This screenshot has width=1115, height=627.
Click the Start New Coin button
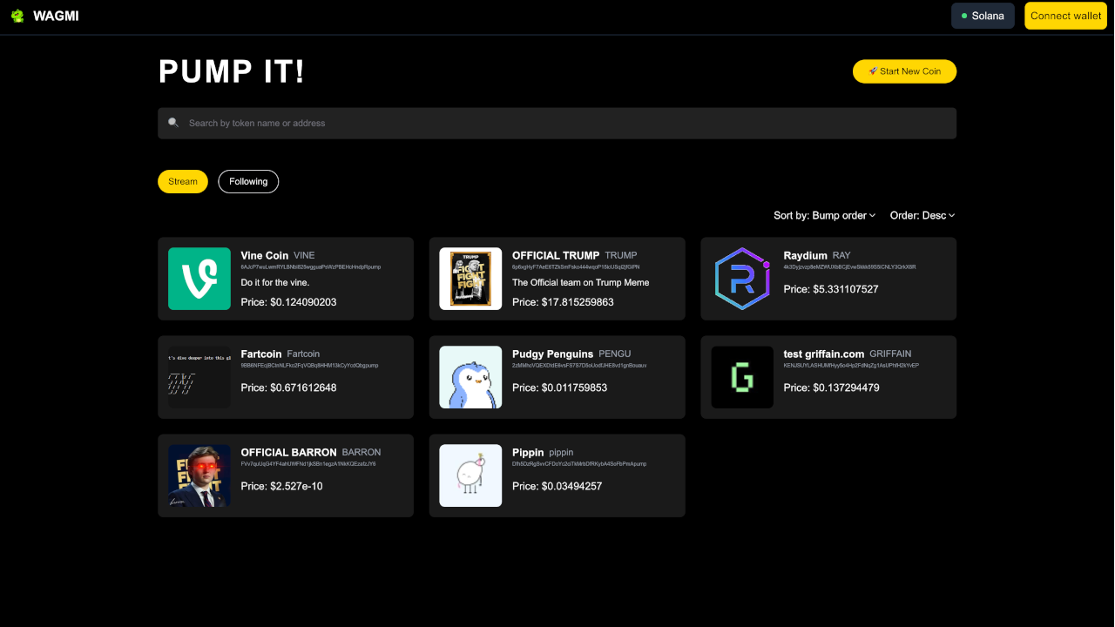(904, 71)
